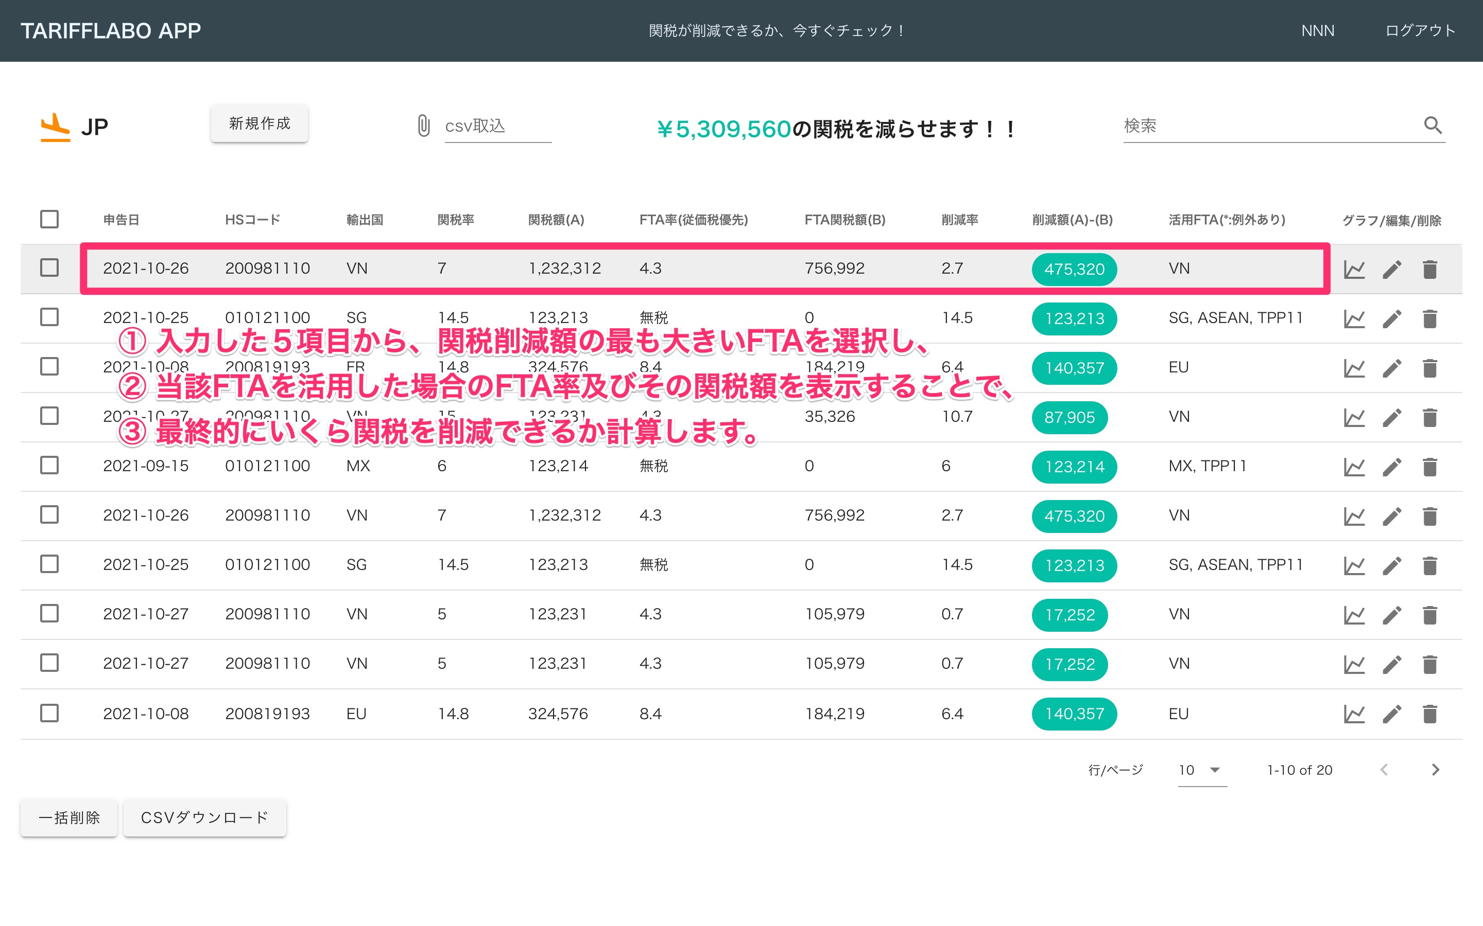Open graph for the first VN 475,320 row
The height and width of the screenshot is (926, 1483).
pos(1354,270)
